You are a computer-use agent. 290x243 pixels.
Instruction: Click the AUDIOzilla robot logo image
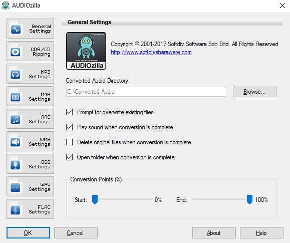86,51
